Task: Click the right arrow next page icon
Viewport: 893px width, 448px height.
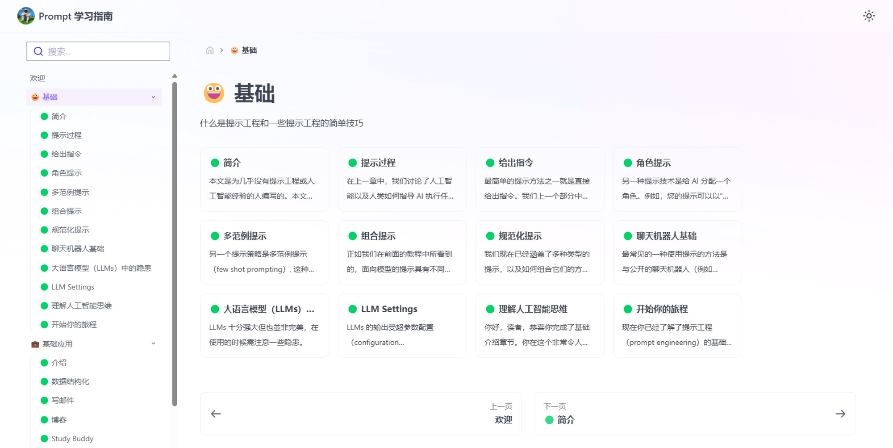Action: pos(840,414)
